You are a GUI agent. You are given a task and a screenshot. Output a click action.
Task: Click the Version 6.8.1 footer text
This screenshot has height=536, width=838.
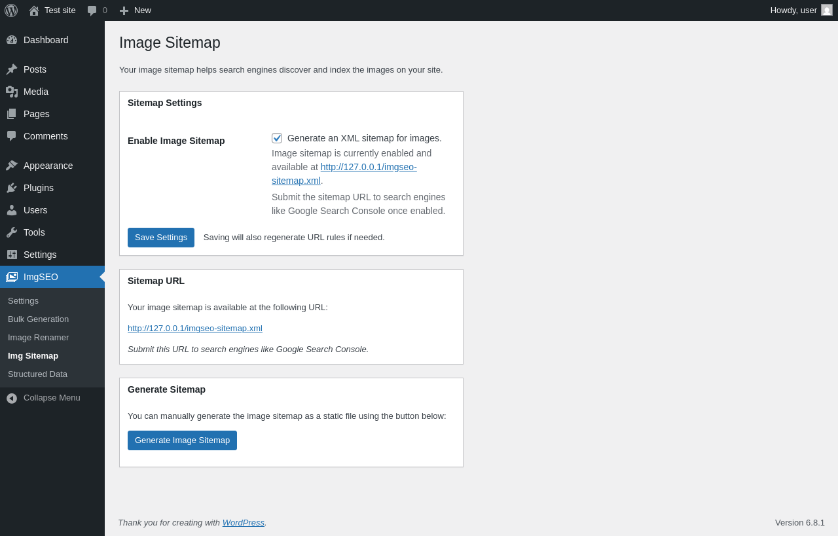coord(800,522)
